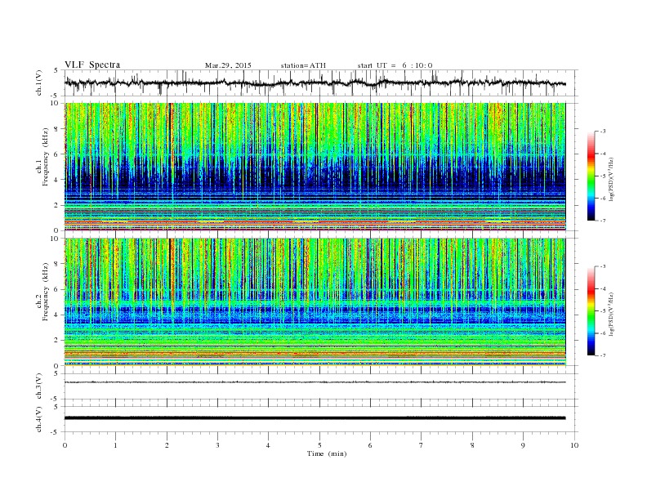Click the time-axis tick label "2"
This screenshot has width=647, height=500.
(x=167, y=445)
